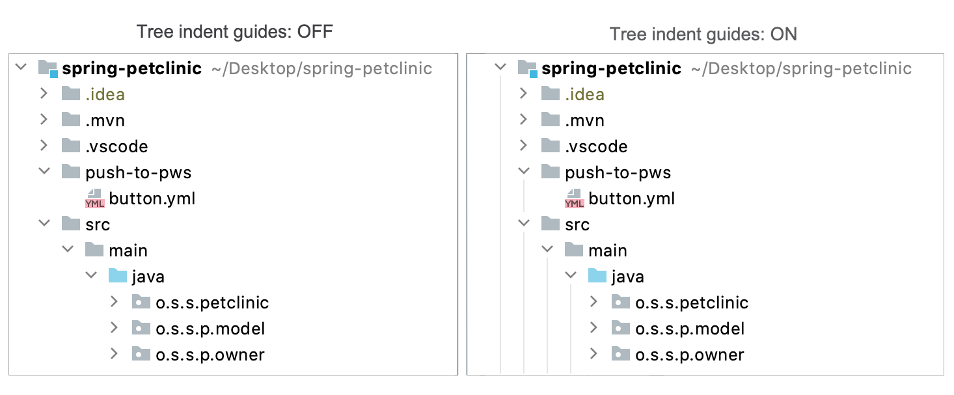954x395 pixels.
Task: Expand the .idea folder in right tree
Action: tap(523, 94)
